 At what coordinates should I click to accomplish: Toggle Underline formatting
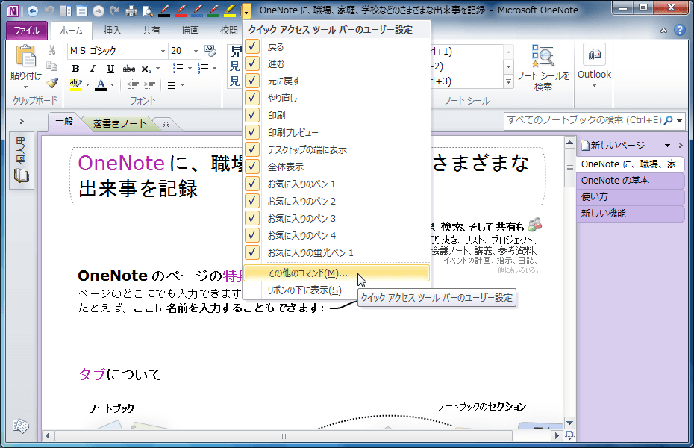[110, 69]
